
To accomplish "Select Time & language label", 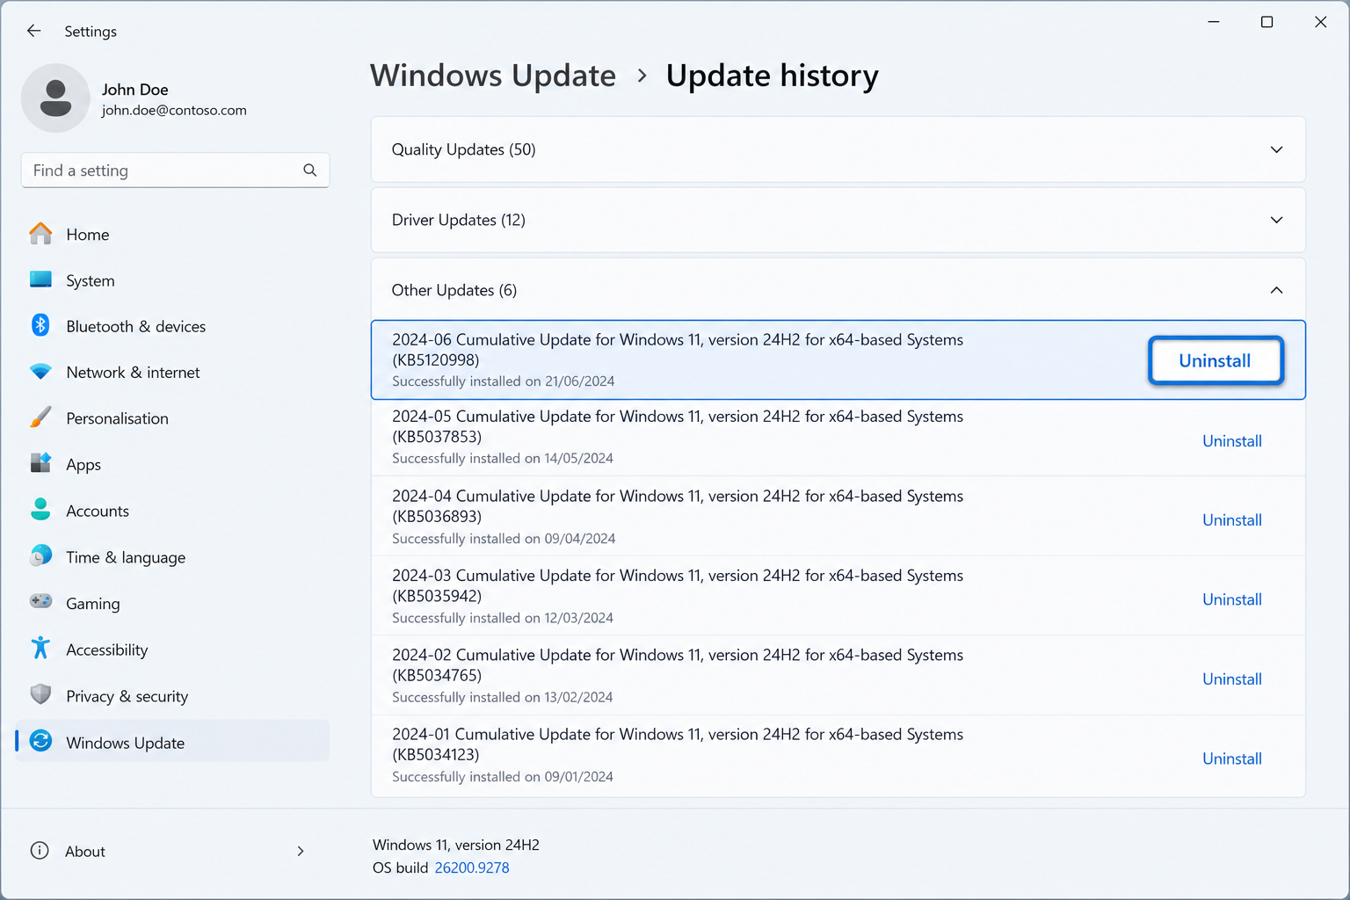I will tap(126, 557).
